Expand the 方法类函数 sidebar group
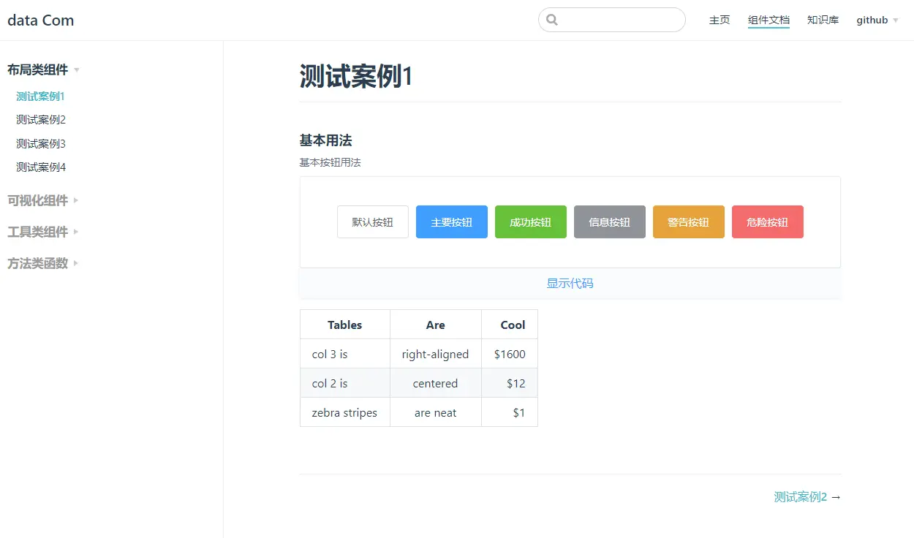Screen dimensions: 914x538 click(x=43, y=263)
